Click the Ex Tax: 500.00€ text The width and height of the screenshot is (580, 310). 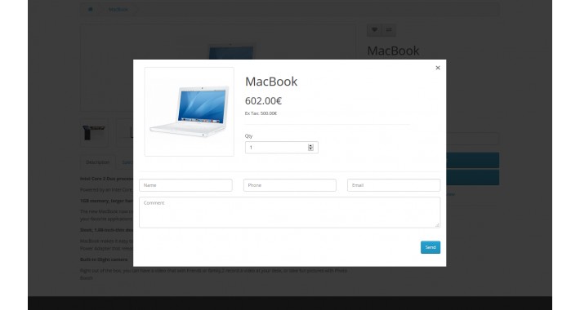[261, 113]
